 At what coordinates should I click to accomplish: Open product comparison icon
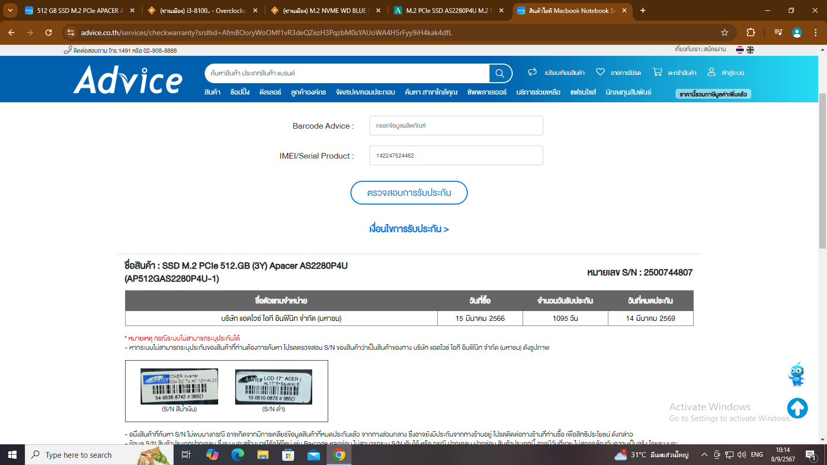(x=532, y=72)
